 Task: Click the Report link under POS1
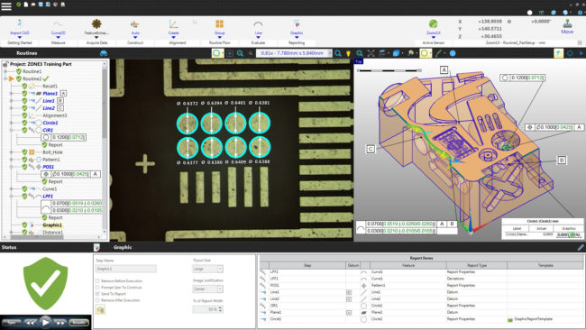(x=55, y=181)
